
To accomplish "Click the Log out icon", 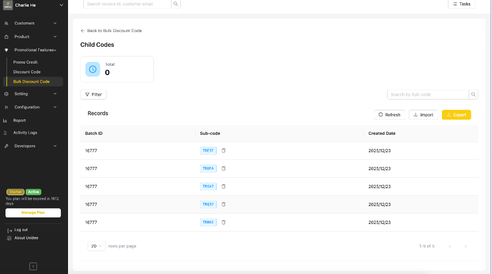I will pos(9,230).
